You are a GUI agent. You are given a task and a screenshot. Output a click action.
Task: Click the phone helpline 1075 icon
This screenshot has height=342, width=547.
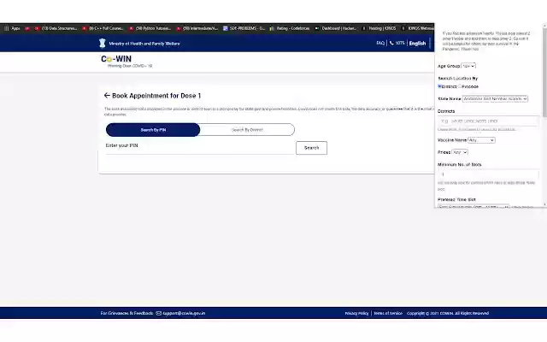click(x=391, y=43)
